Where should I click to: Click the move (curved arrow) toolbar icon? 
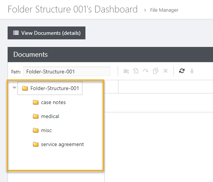click(x=145, y=71)
